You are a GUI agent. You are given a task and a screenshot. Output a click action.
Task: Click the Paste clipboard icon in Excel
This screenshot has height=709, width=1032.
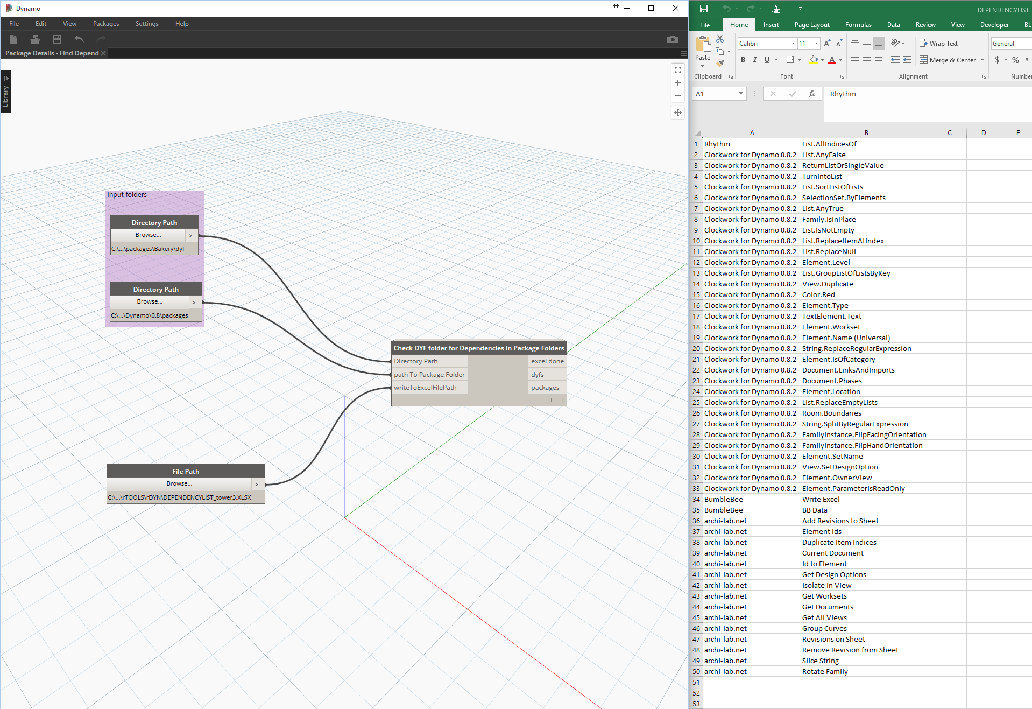click(x=703, y=44)
